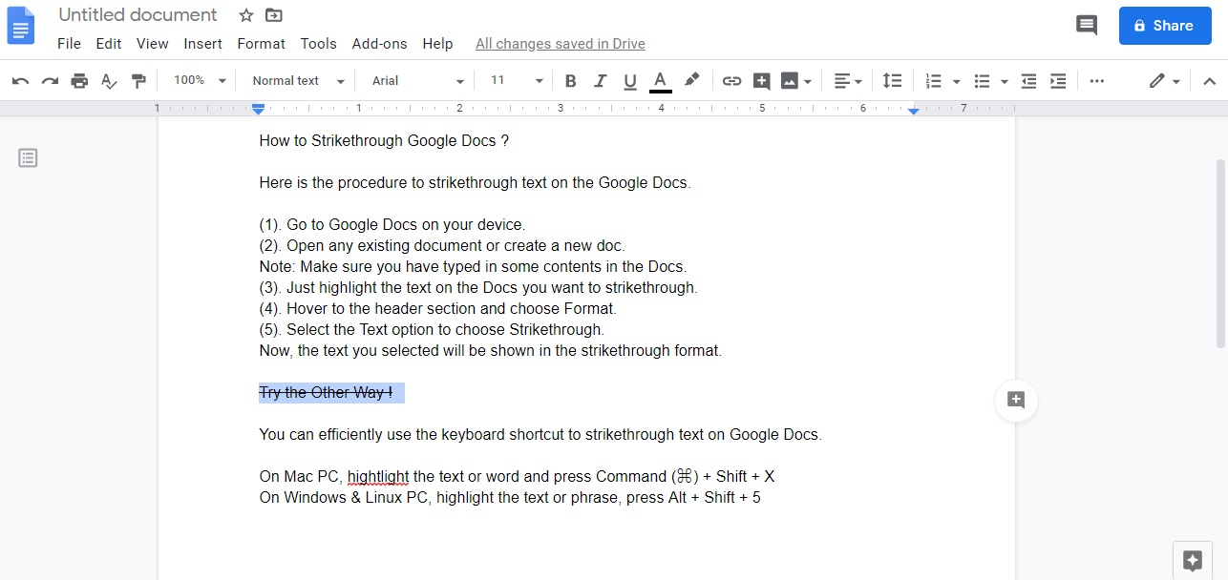Collapse the menus with up chevron
This screenshot has width=1228, height=580.
click(1209, 81)
